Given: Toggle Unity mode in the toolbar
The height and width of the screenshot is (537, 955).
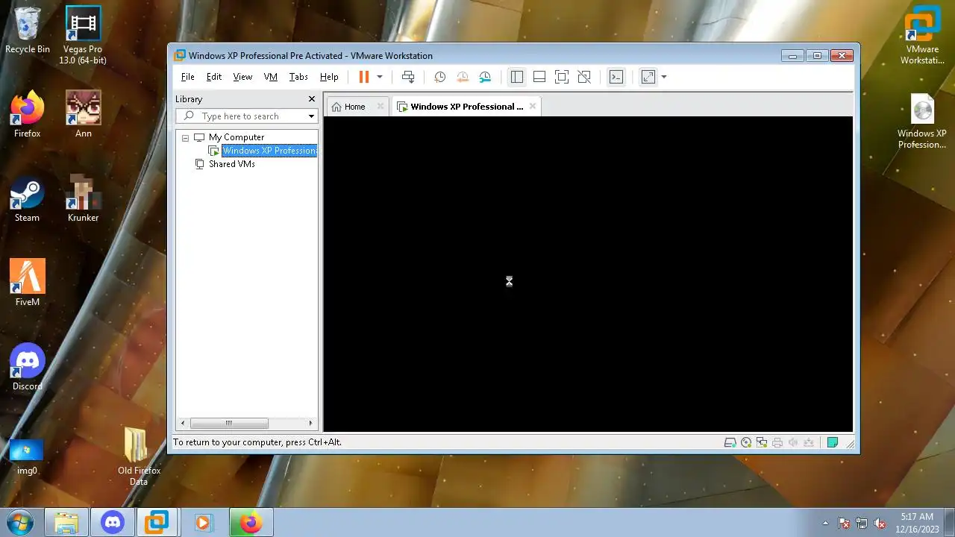Looking at the screenshot, I should click(584, 77).
